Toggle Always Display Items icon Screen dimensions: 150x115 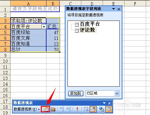tap(93, 109)
